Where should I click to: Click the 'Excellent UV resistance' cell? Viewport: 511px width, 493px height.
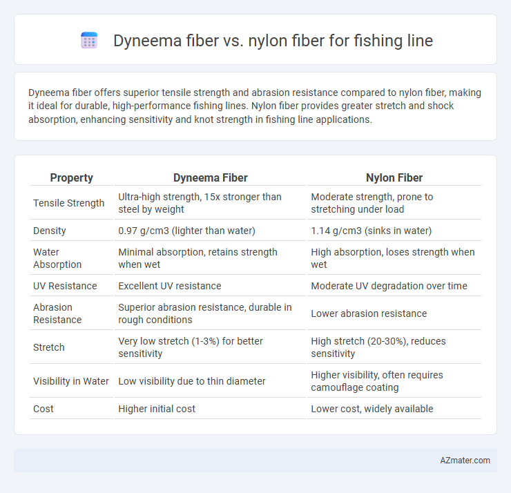210,286
